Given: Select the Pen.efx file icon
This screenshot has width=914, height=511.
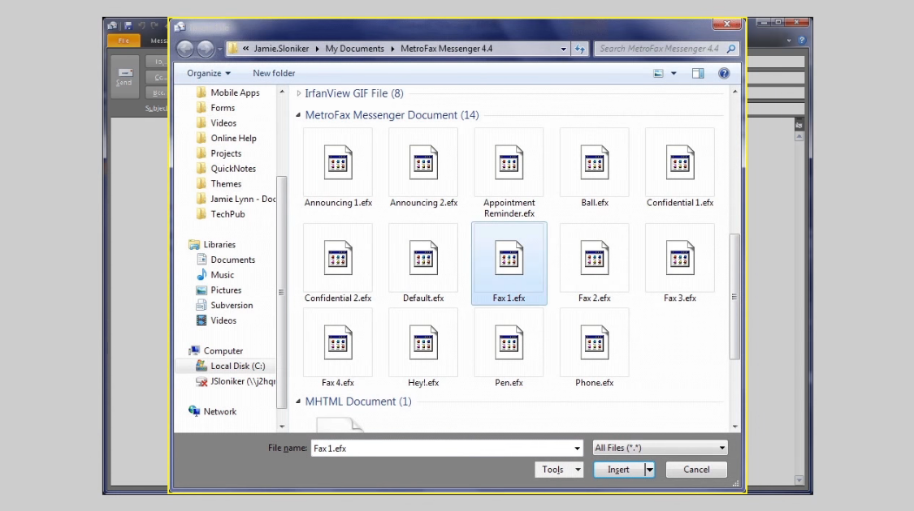Looking at the screenshot, I should tap(509, 343).
